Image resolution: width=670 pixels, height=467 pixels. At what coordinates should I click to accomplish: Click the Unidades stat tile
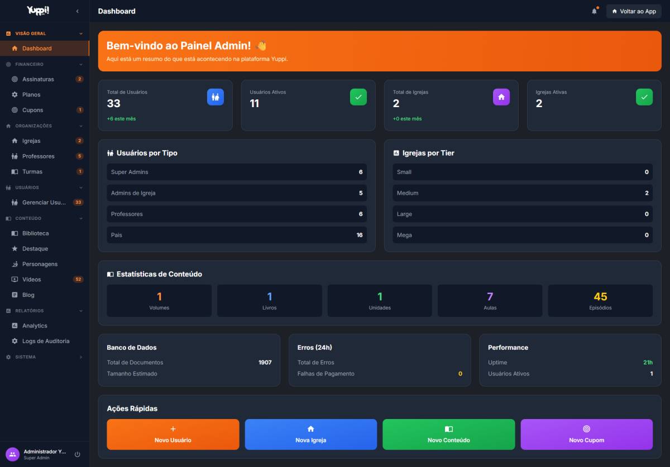pos(380,301)
